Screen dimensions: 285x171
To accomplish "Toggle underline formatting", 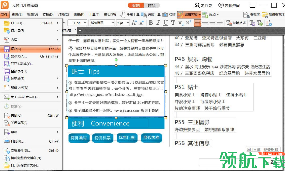I will click(x=166, y=23).
